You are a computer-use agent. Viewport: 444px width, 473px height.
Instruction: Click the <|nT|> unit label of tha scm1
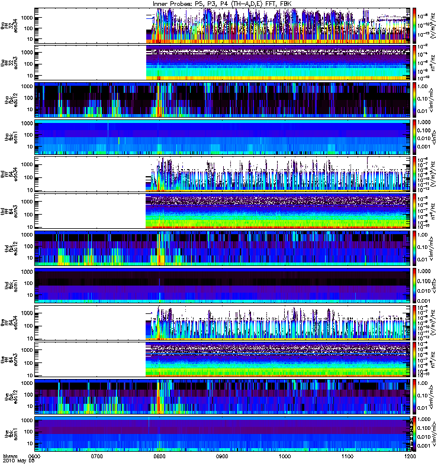click(x=434, y=137)
